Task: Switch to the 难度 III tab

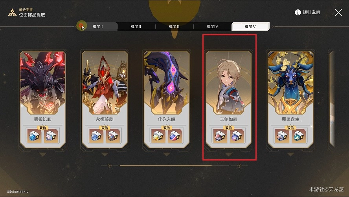Action: coord(174,26)
